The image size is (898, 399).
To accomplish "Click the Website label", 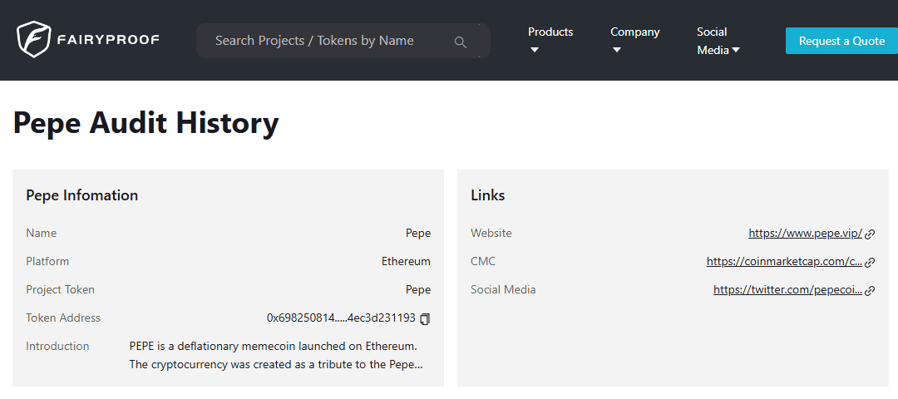I will point(491,233).
